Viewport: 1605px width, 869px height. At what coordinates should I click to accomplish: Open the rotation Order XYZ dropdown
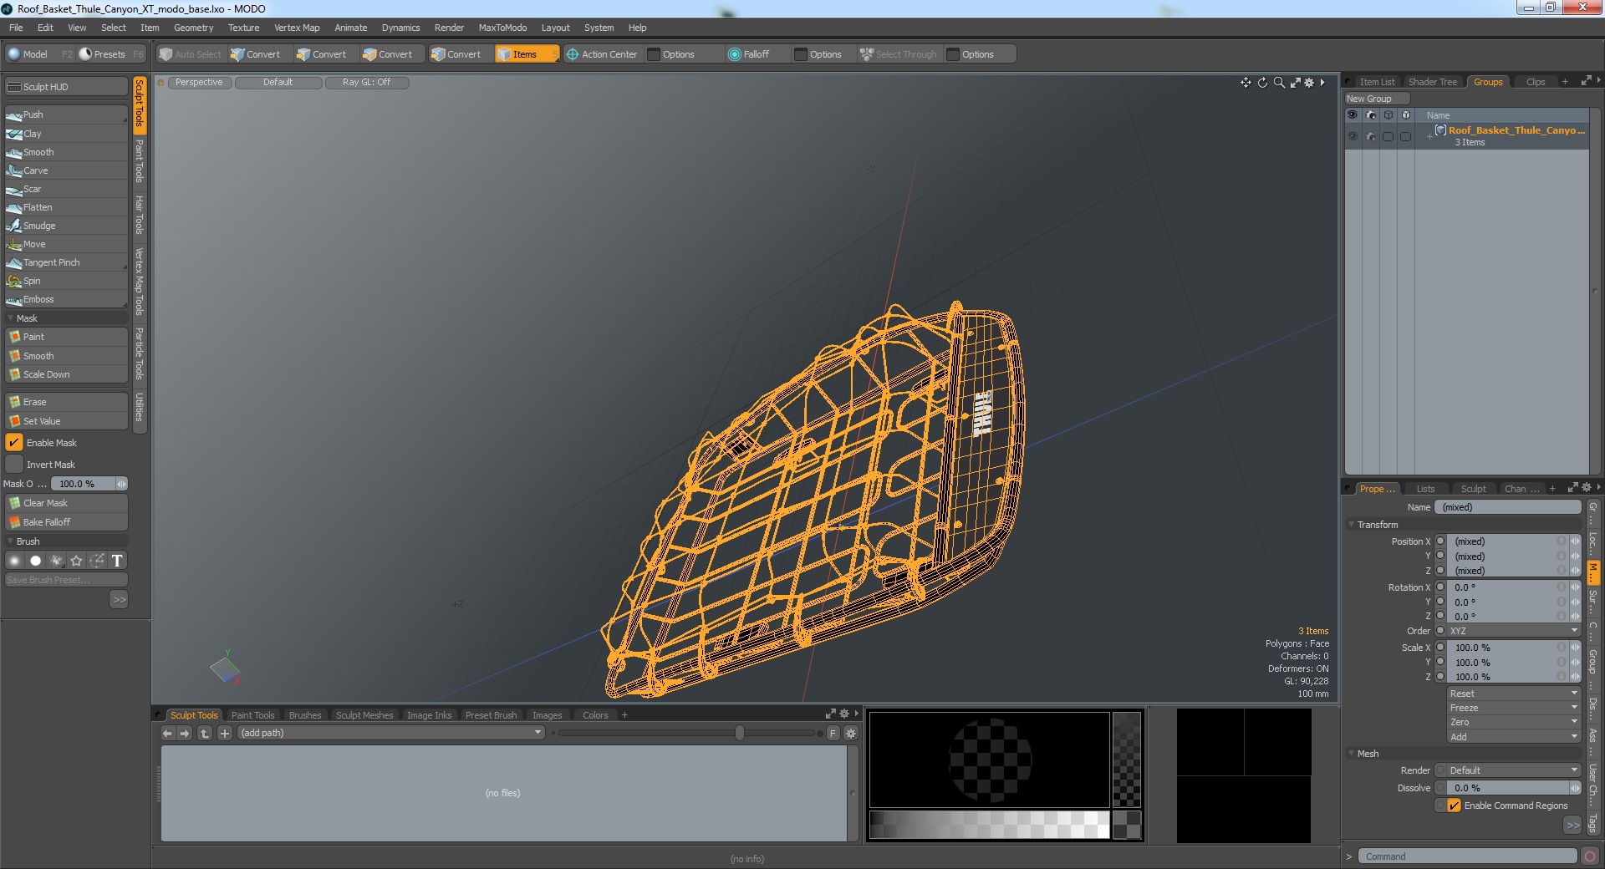1513,631
